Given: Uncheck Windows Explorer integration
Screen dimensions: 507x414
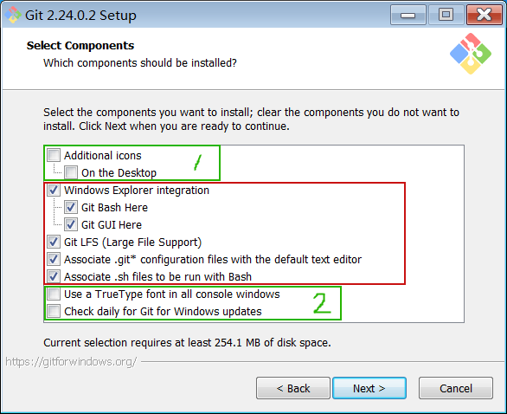Looking at the screenshot, I should click(x=54, y=190).
